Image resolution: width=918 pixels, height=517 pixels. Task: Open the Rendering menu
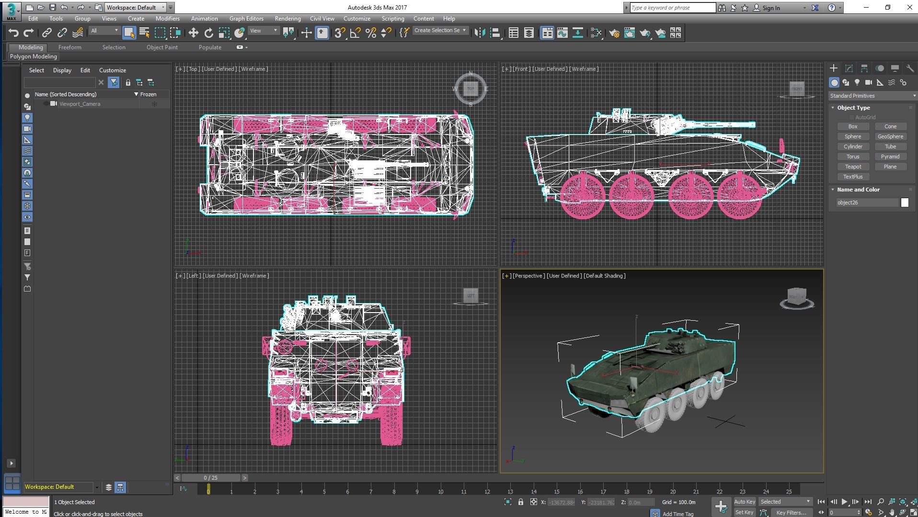coord(287,19)
